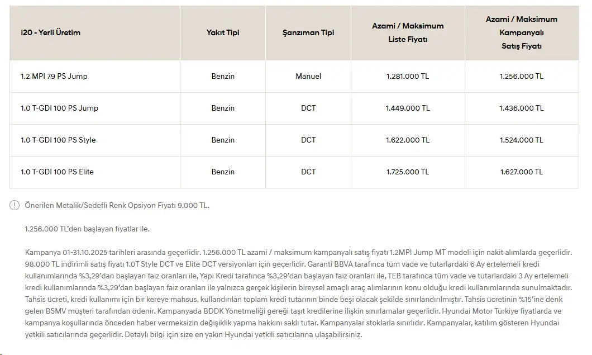This screenshot has width=592, height=355.
Task: Click Kampanyalı Satış Fiyatı column header
Action: (x=522, y=32)
